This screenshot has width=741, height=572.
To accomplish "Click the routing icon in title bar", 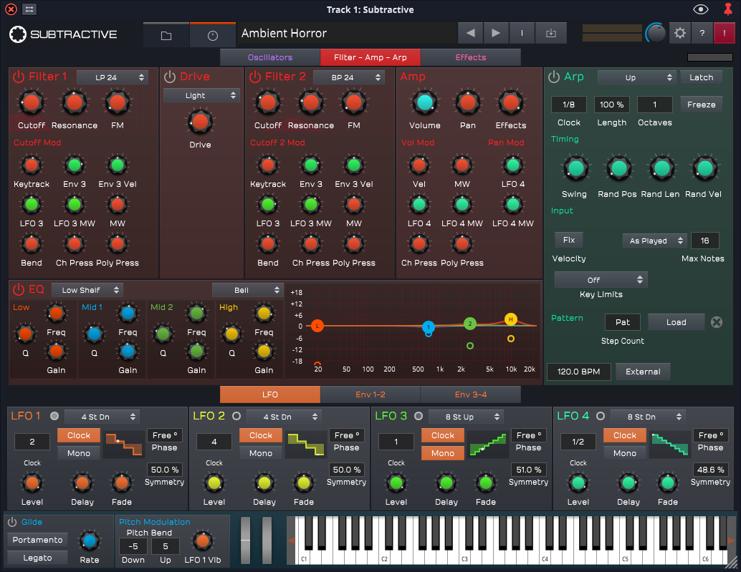I will tap(29, 9).
